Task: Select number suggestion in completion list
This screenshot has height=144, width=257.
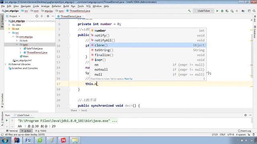Action: pyautogui.click(x=148, y=30)
